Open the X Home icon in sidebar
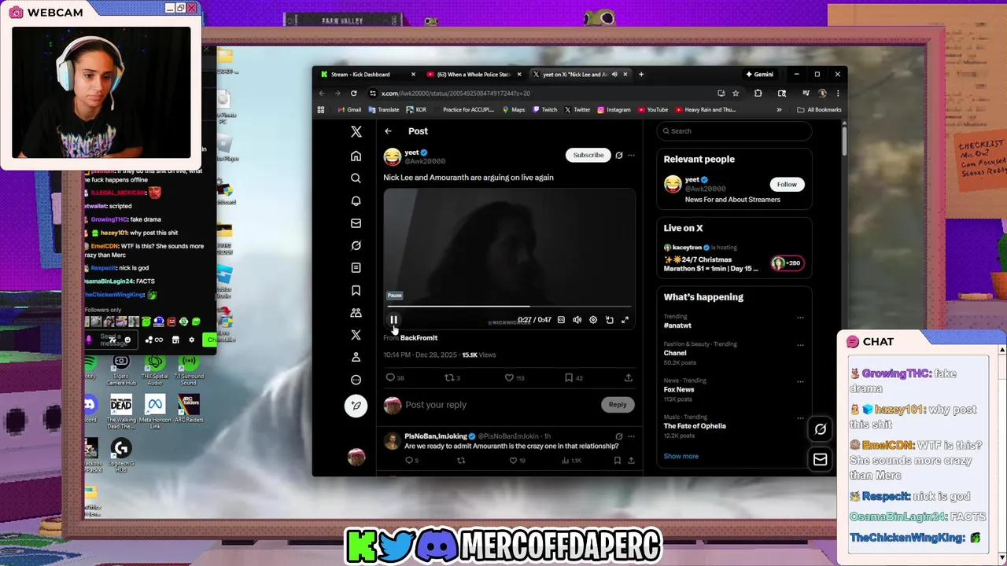Viewport: 1007px width, 566px height. tap(356, 156)
